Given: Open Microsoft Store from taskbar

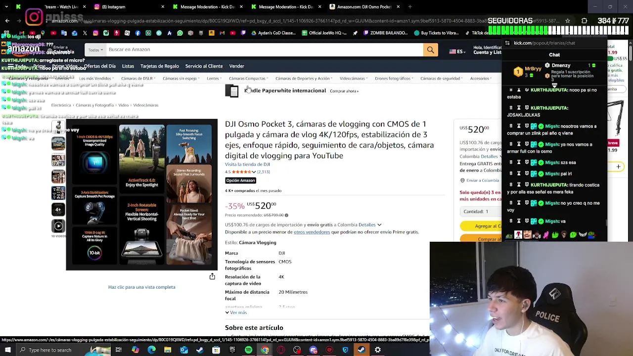Looking at the screenshot, I should 216,350.
